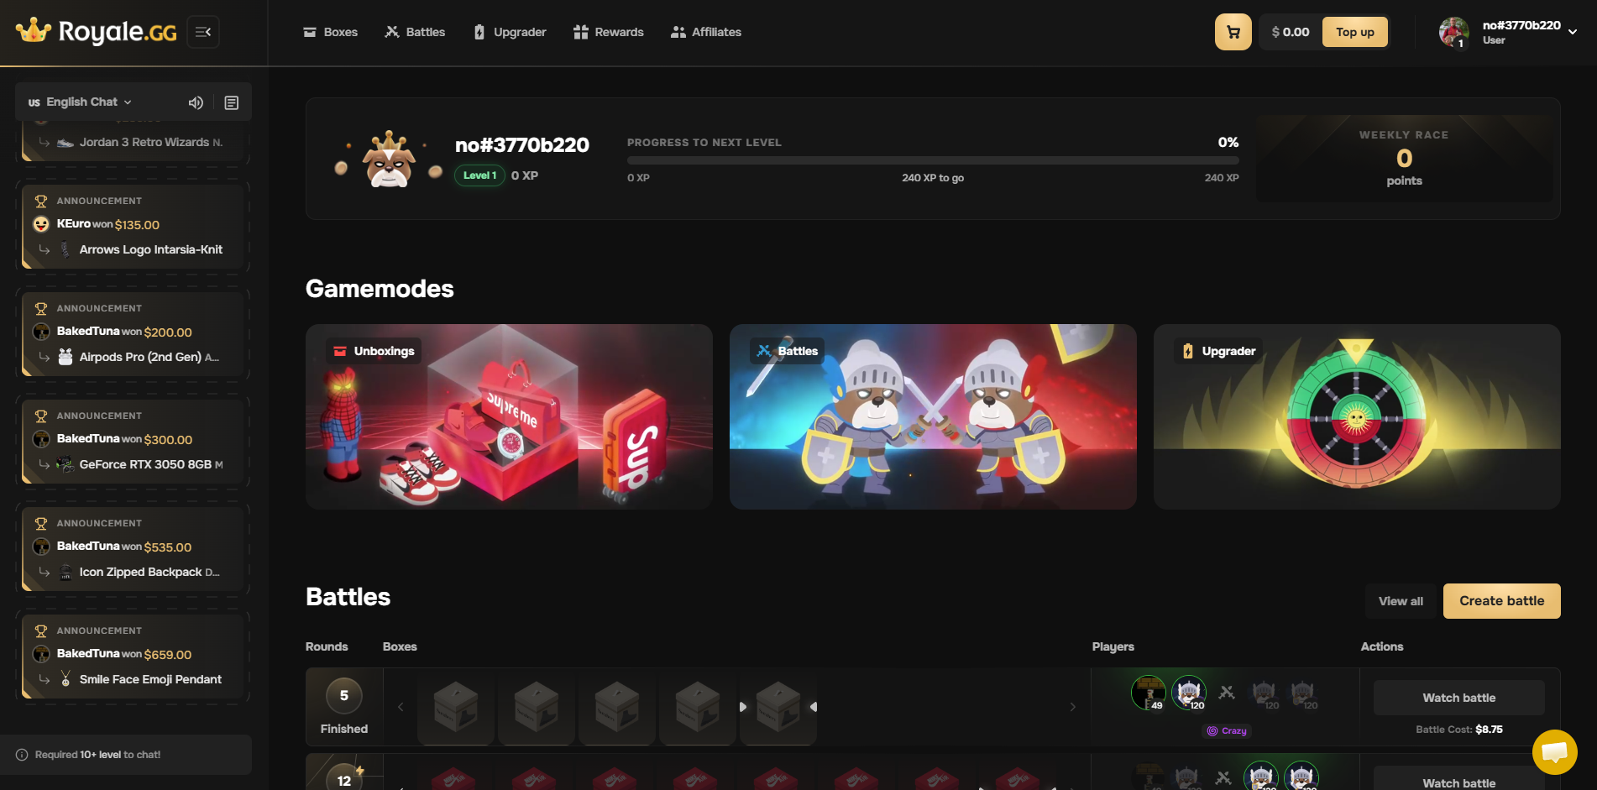Screen dimensions: 1597x790
Task: Click the user avatar in the header
Action: pyautogui.click(x=1453, y=32)
